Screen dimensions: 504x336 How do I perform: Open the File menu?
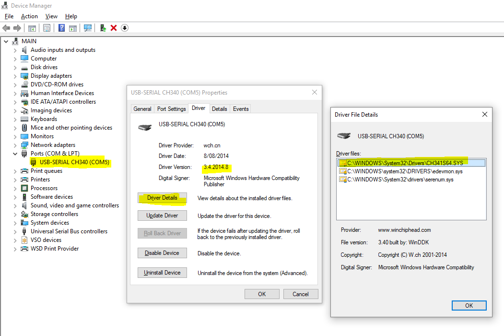tap(9, 16)
